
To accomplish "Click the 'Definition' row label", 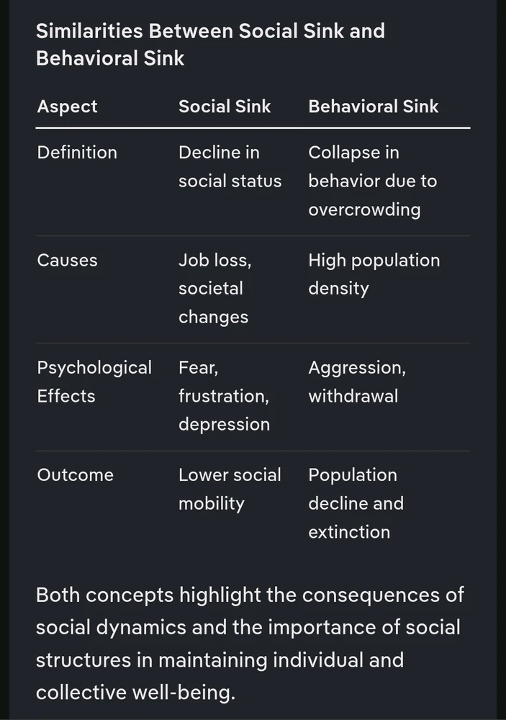I will 77,153.
